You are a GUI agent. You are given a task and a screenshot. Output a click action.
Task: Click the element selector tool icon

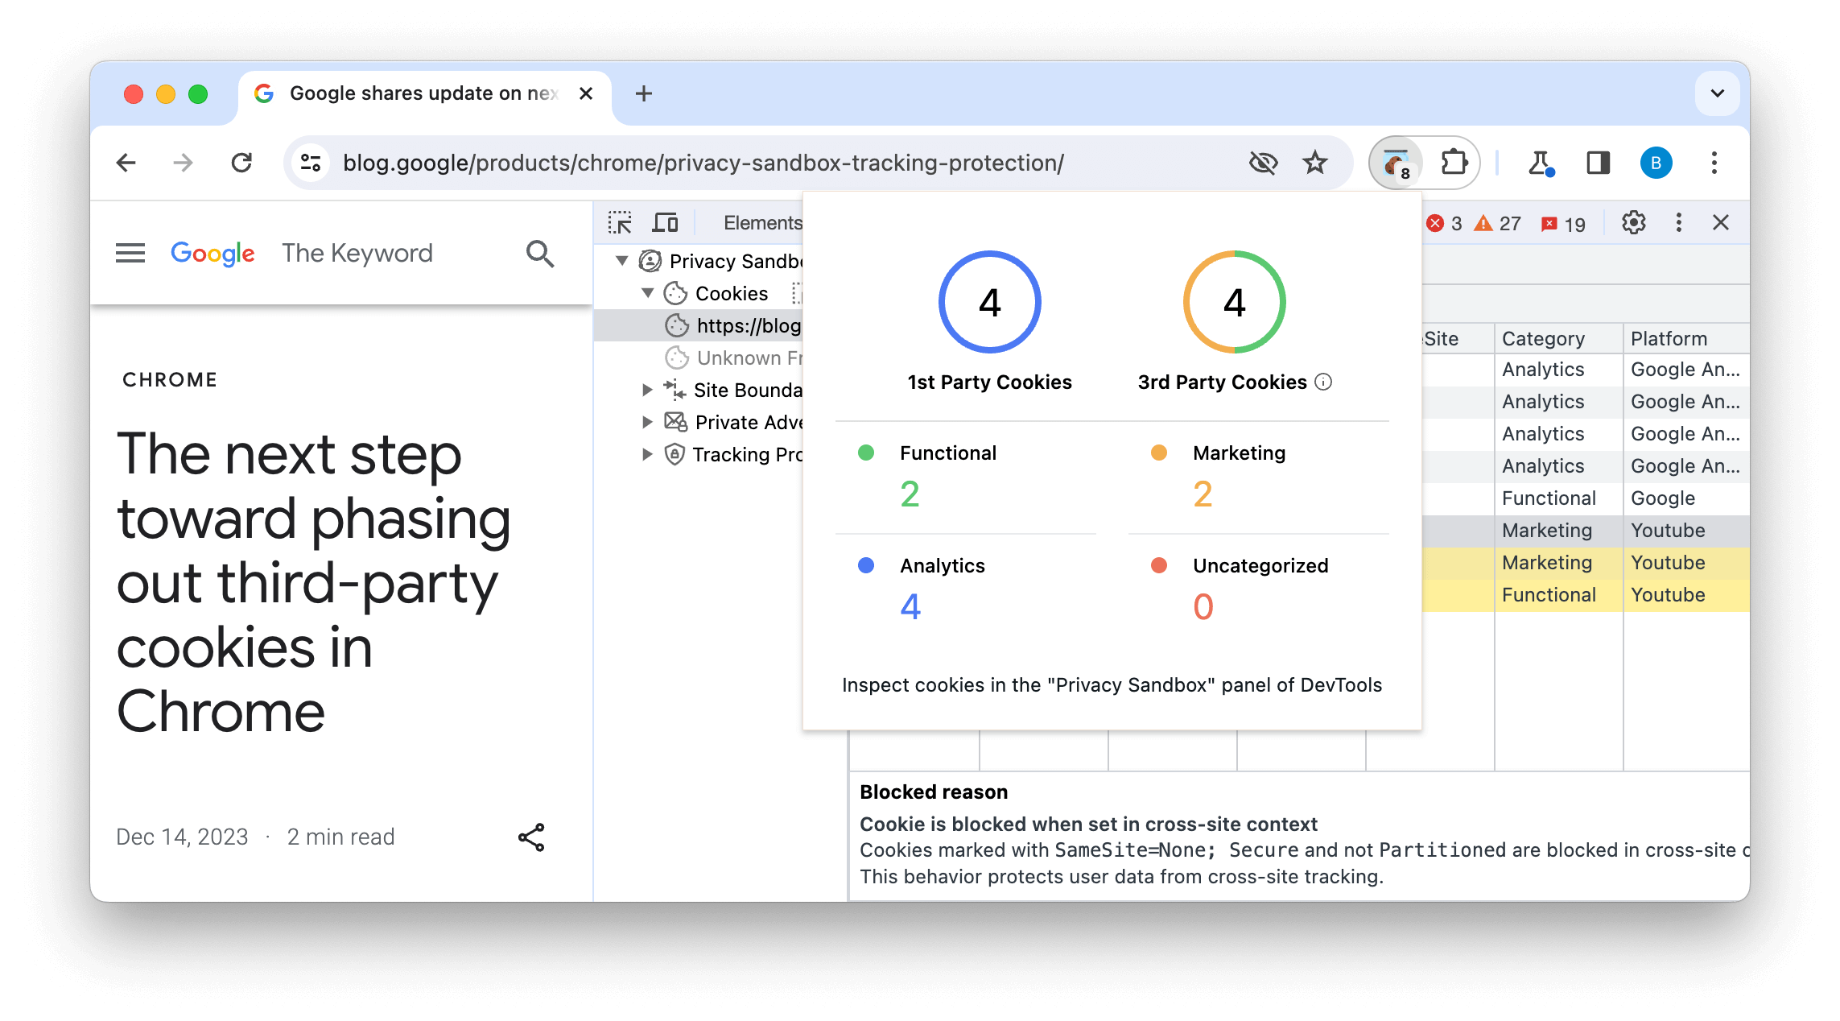pos(621,221)
